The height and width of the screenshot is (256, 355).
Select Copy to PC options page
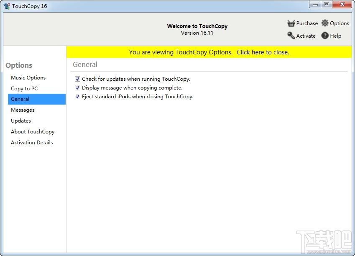pyautogui.click(x=24, y=89)
